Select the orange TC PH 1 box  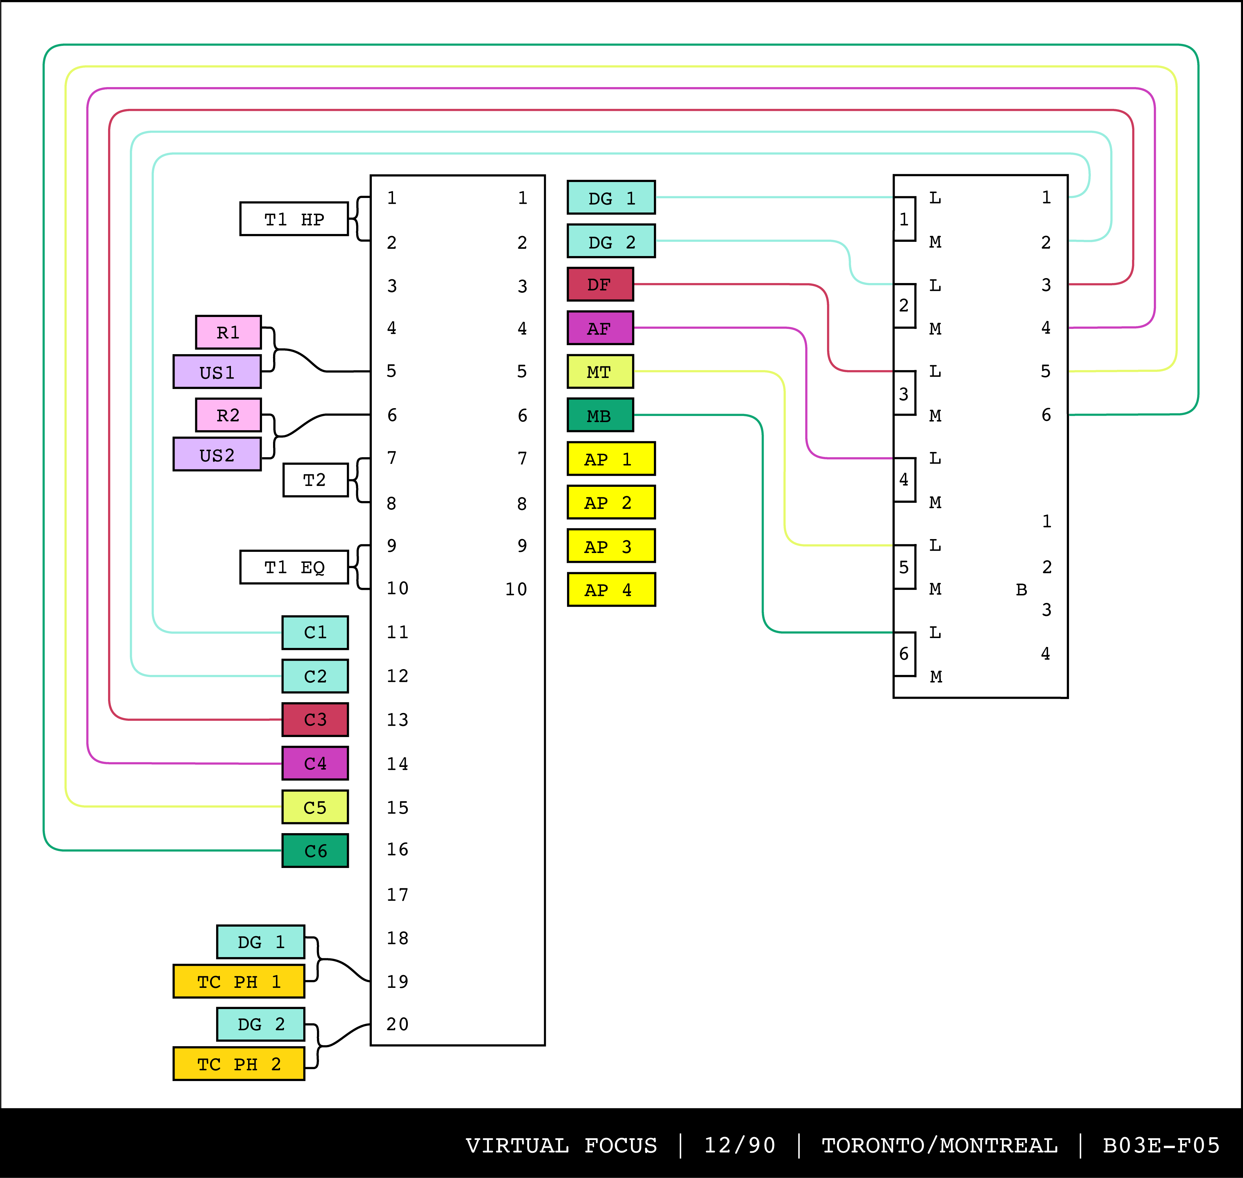[239, 982]
